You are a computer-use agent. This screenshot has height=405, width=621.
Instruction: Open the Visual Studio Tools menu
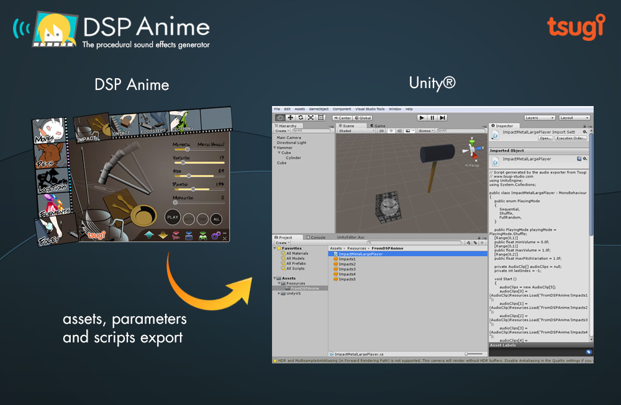[370, 109]
